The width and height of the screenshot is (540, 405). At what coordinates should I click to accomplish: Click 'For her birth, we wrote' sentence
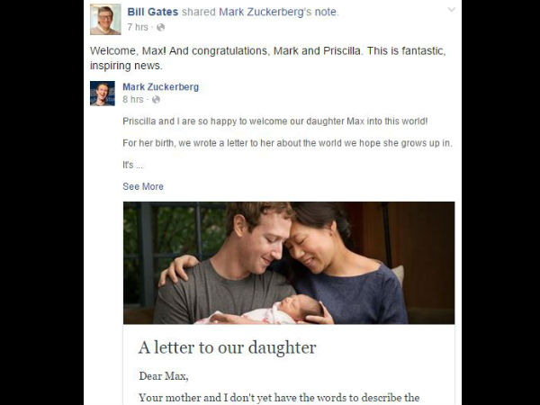pos(287,143)
